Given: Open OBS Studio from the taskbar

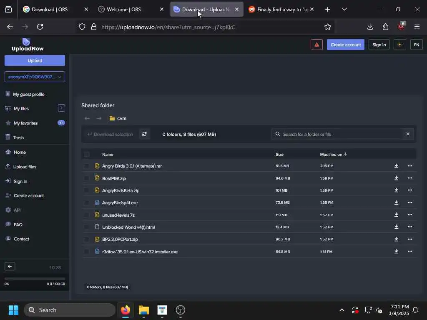Looking at the screenshot, I should 180,310.
